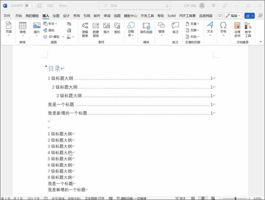Screen dimensions: 265x200
Task: Enable 专注 (Focus) mode
Action: tap(180, 198)
